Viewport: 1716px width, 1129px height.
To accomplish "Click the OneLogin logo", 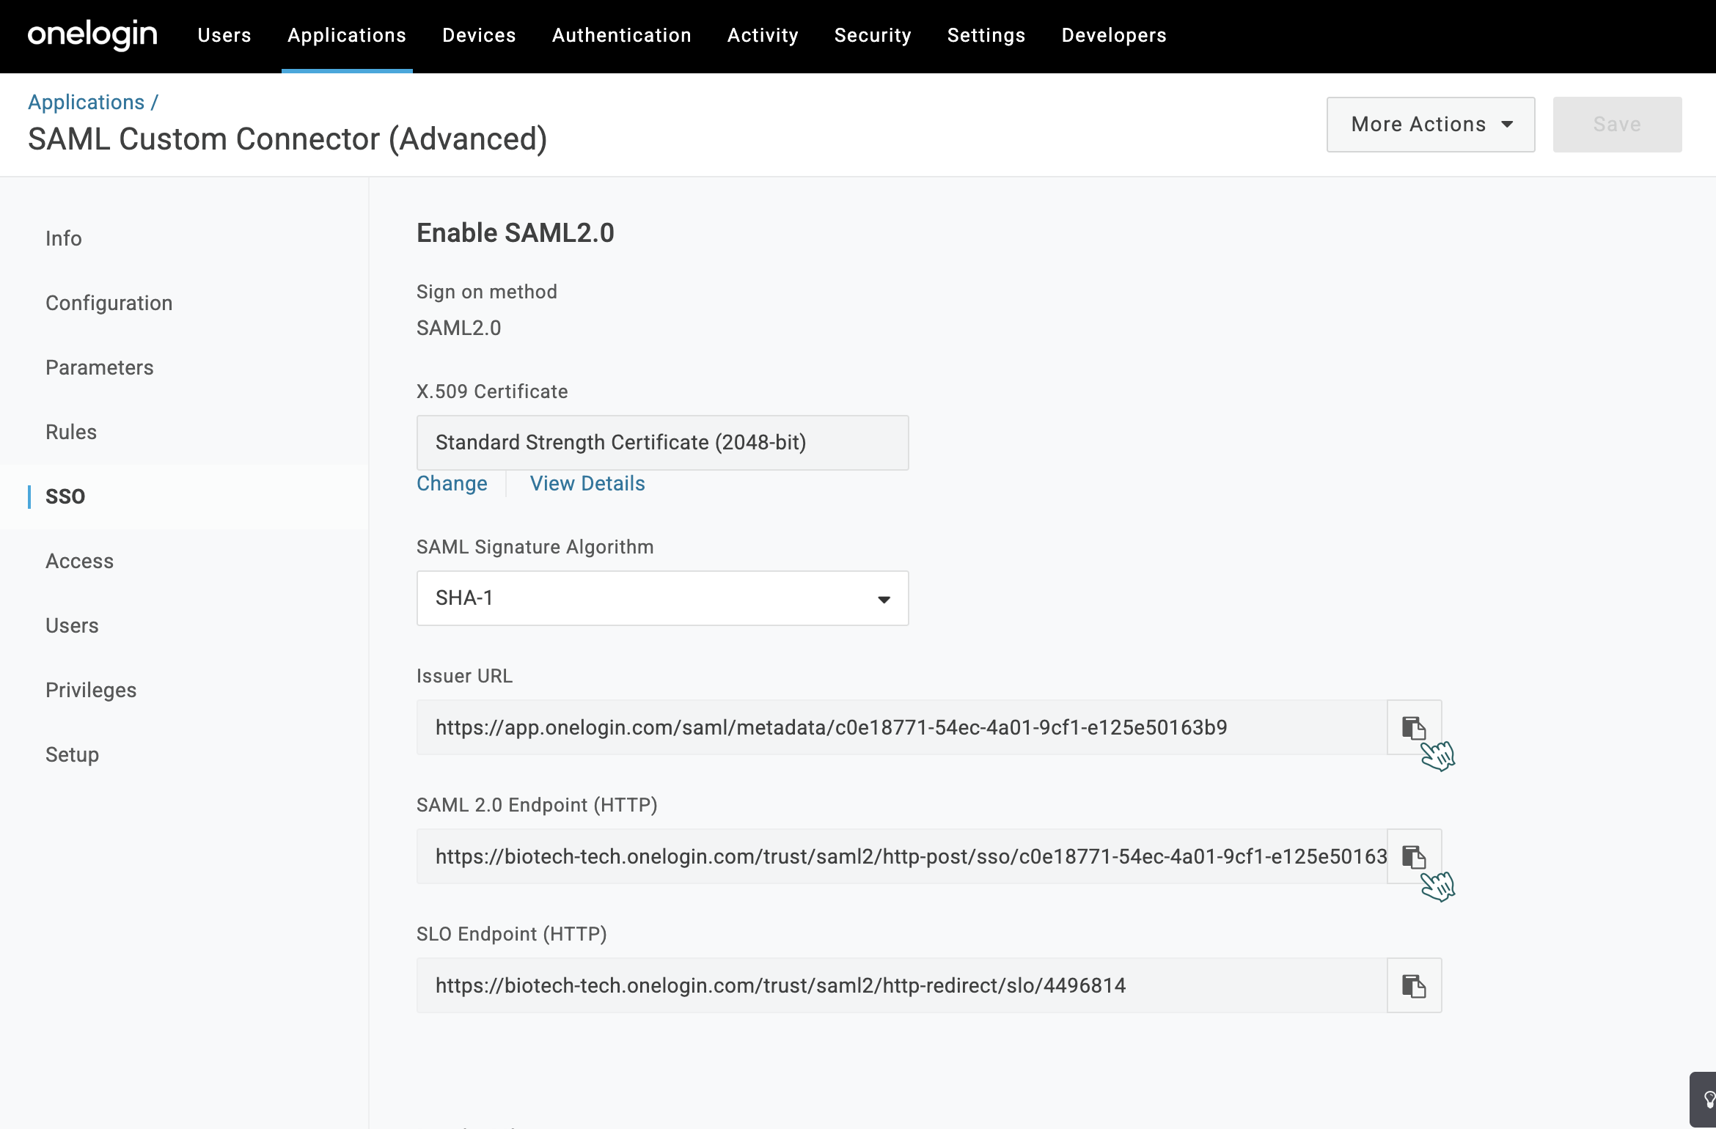I will click(92, 35).
